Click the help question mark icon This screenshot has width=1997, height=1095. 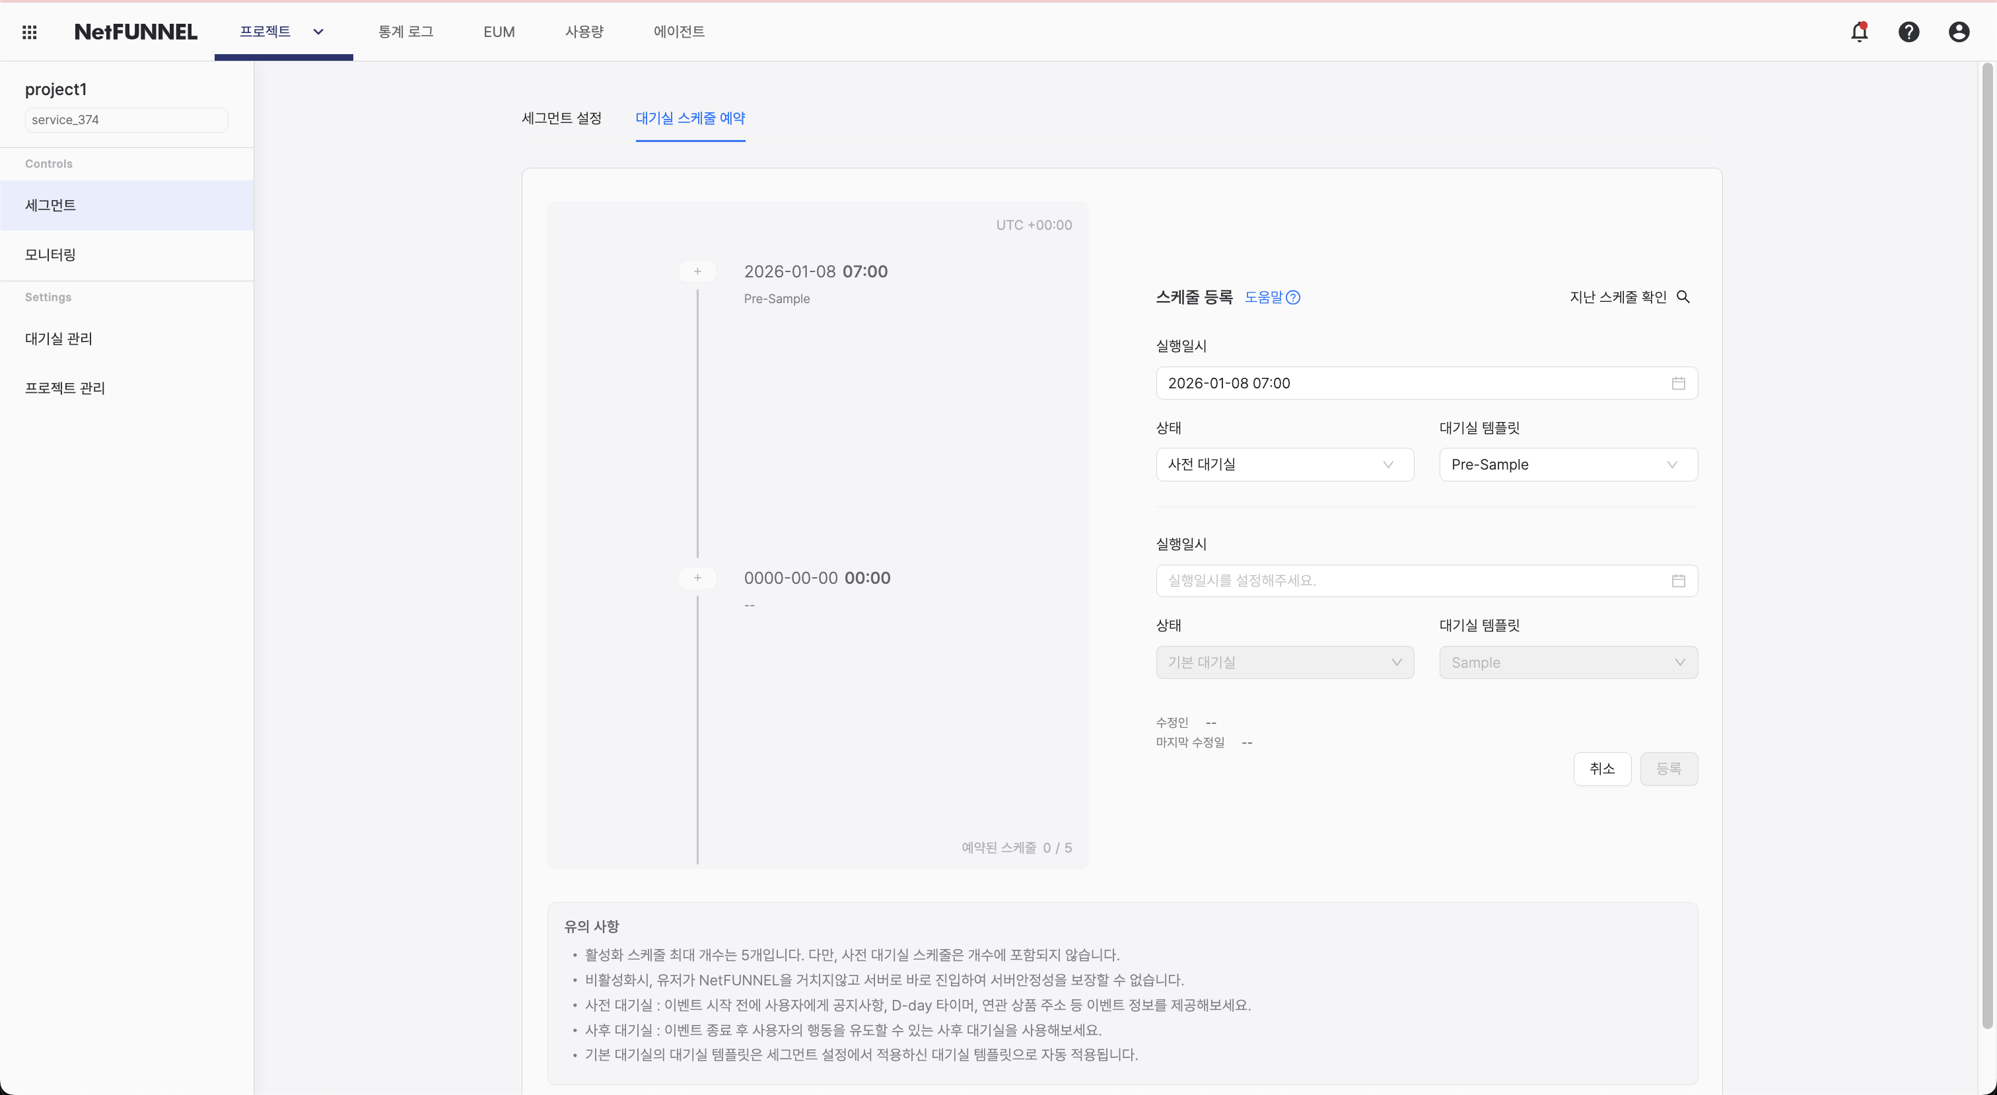click(1909, 32)
